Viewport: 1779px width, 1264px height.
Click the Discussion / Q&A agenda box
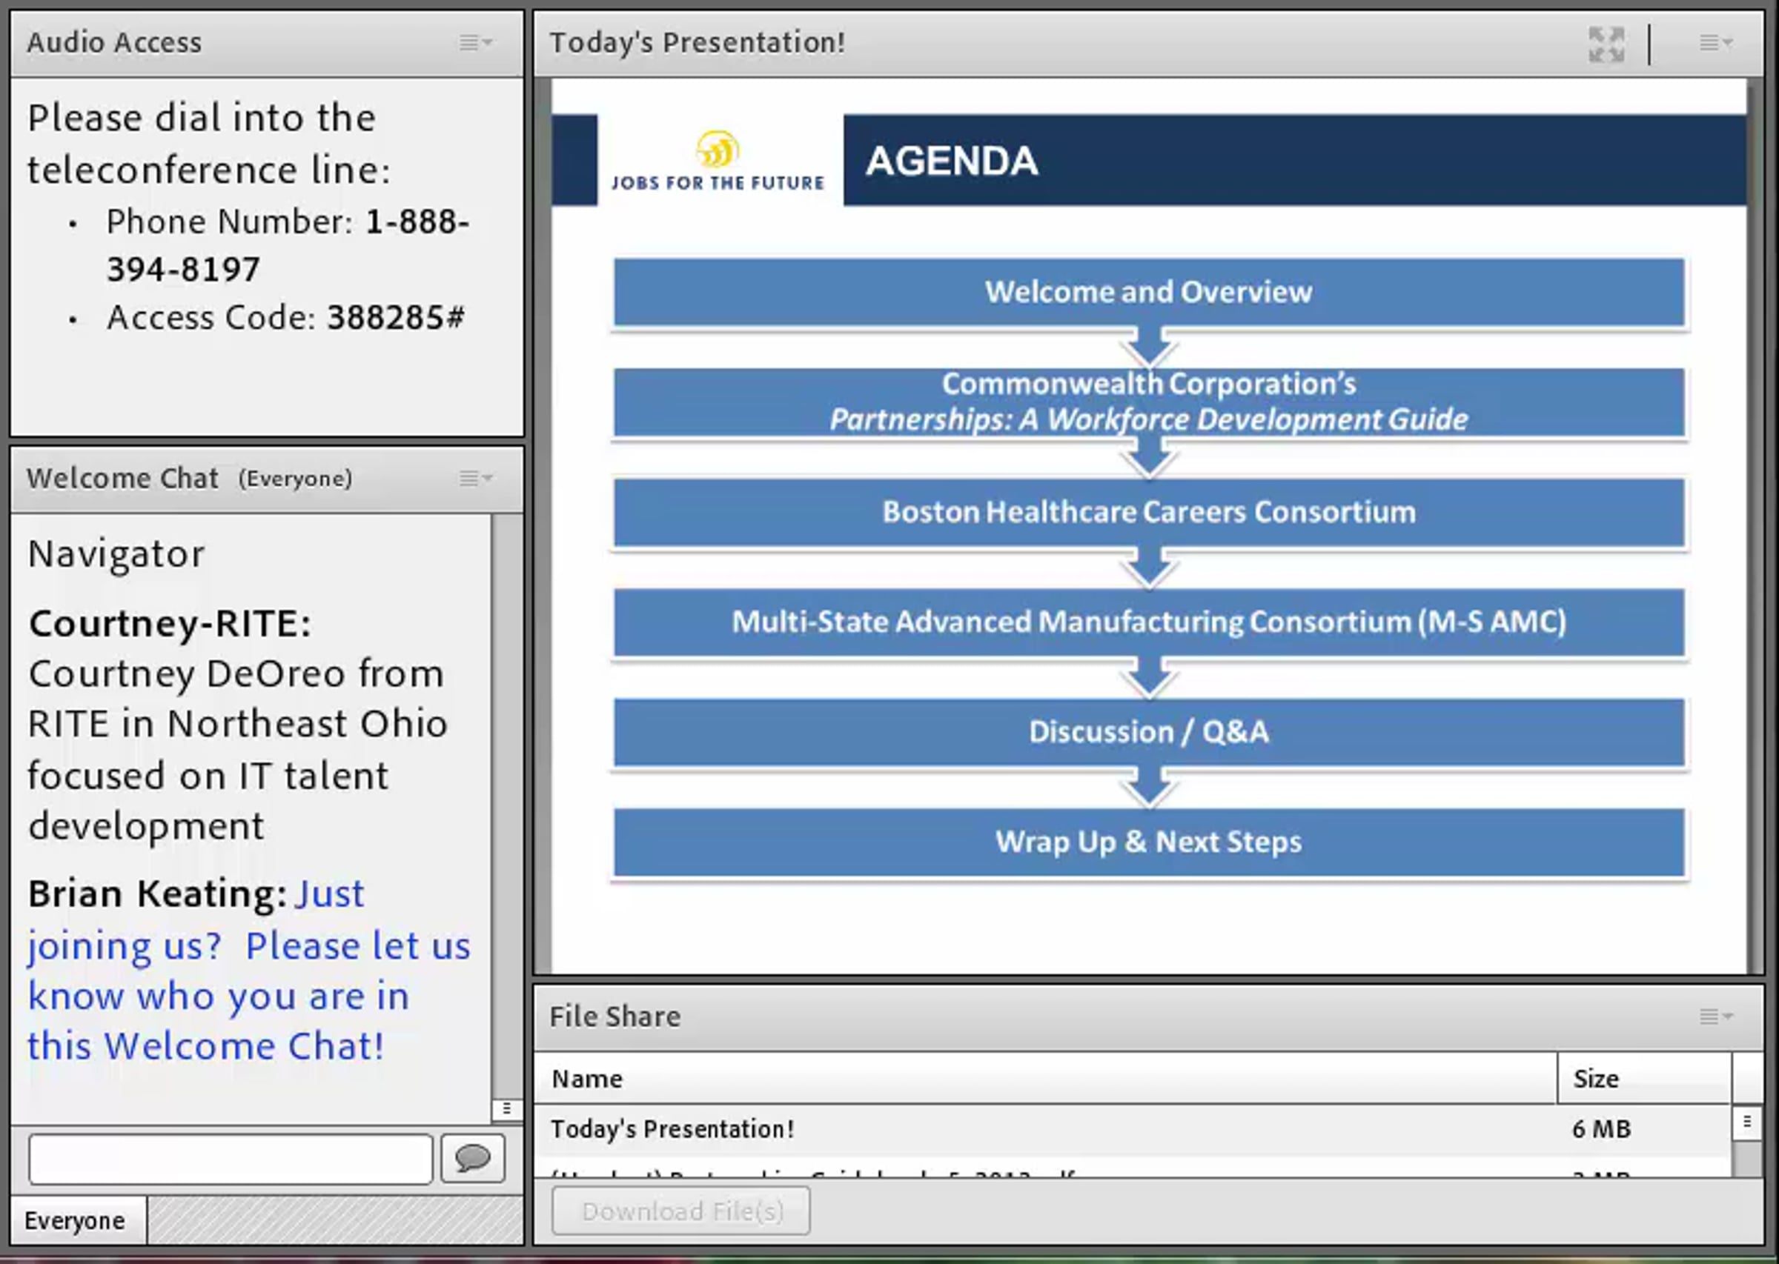coord(1148,731)
